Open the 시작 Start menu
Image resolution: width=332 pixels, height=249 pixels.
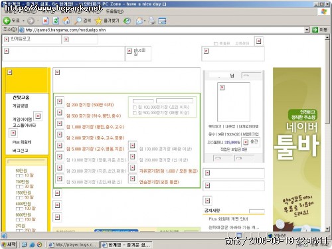point(9,244)
